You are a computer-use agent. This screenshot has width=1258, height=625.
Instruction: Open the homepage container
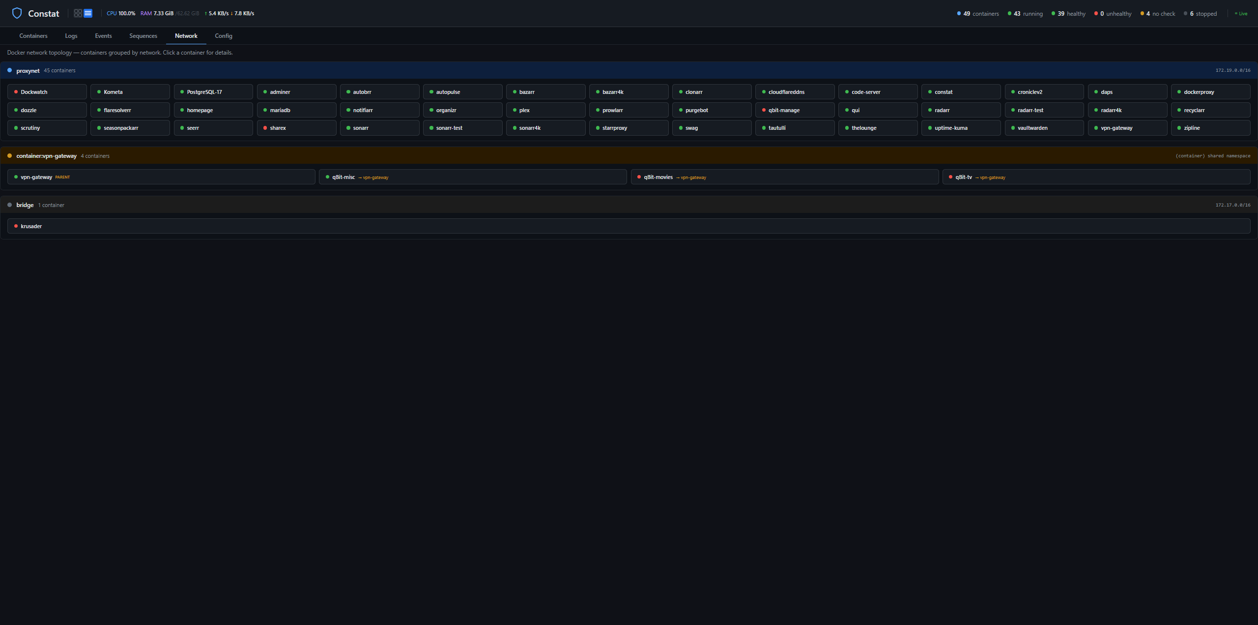pos(213,110)
